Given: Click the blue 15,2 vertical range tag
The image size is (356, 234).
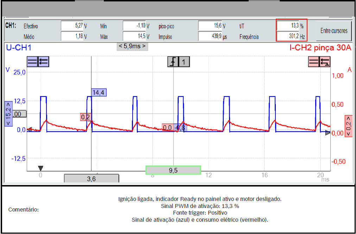Looking at the screenshot, I should pyautogui.click(x=8, y=114).
